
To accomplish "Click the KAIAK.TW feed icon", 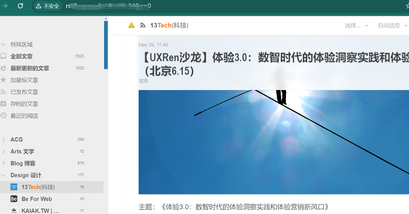I will 14,211.
